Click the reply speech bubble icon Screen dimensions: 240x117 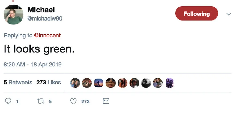tap(8, 101)
